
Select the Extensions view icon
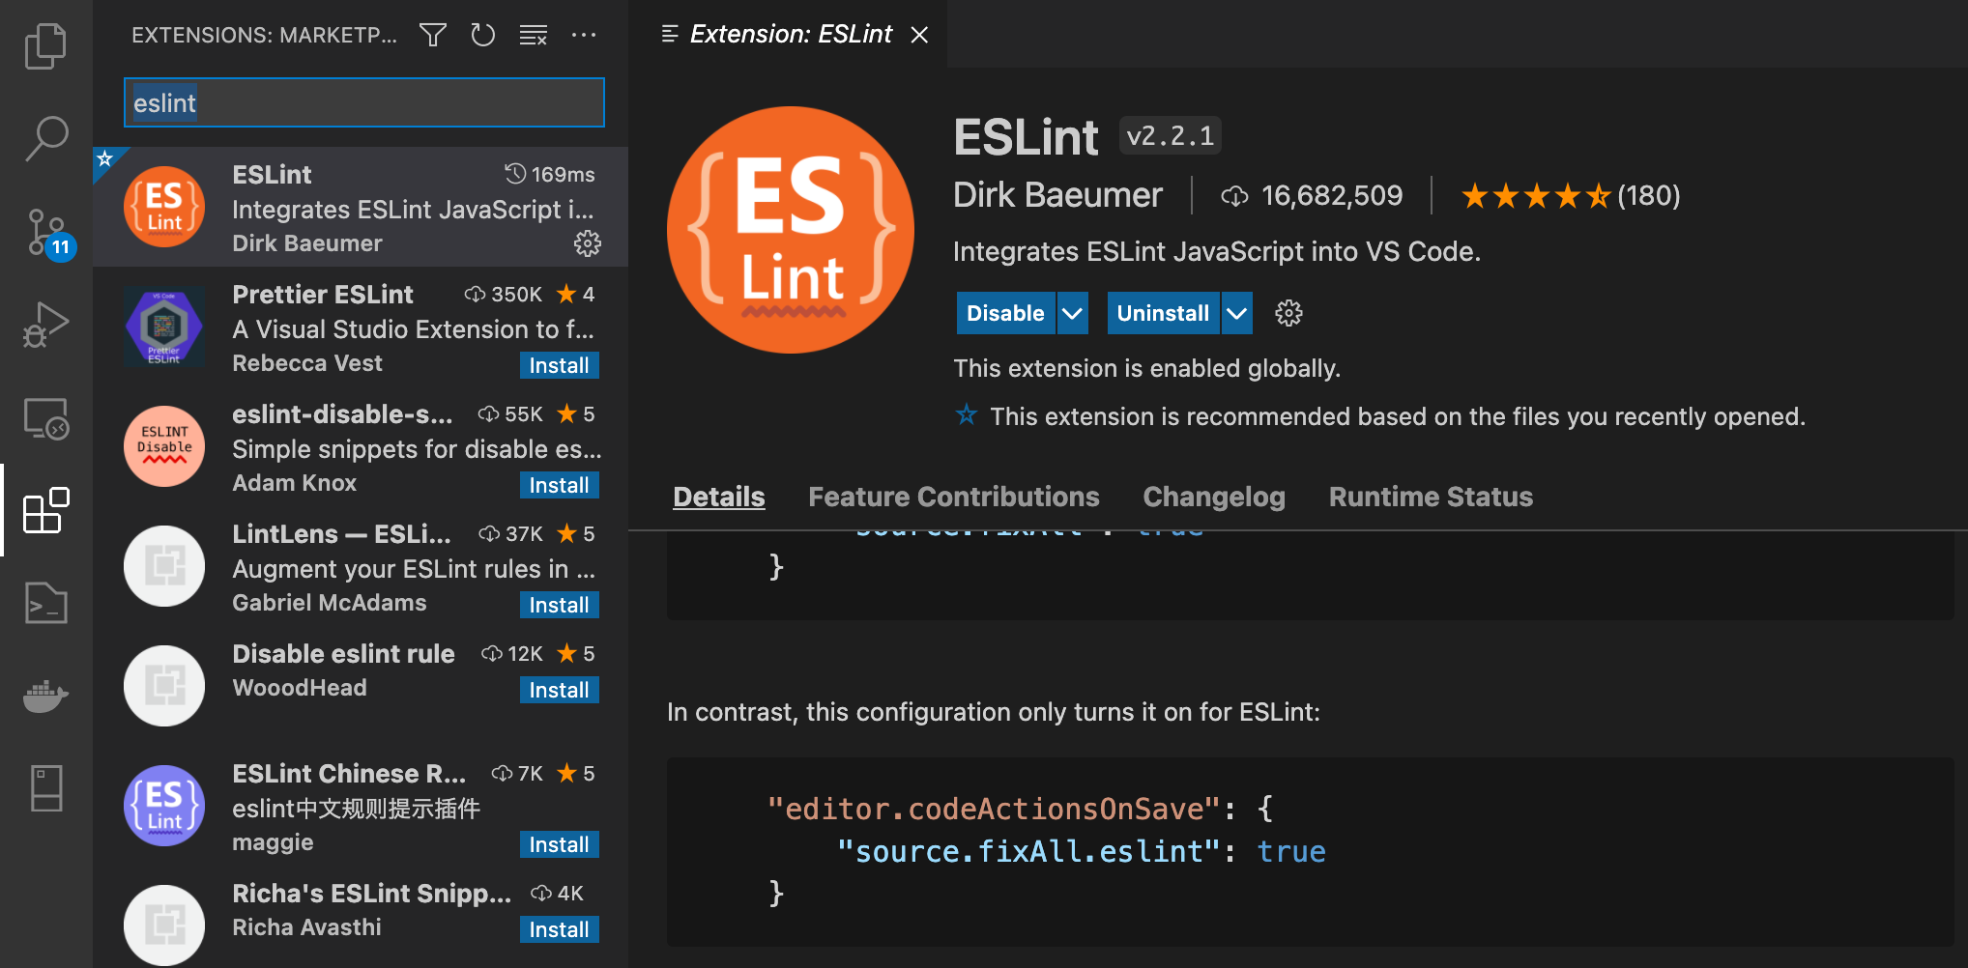coord(45,510)
